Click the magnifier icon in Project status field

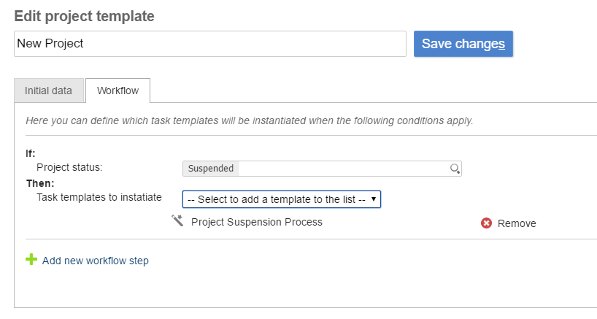click(455, 169)
